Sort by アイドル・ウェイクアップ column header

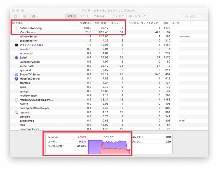[143, 23]
